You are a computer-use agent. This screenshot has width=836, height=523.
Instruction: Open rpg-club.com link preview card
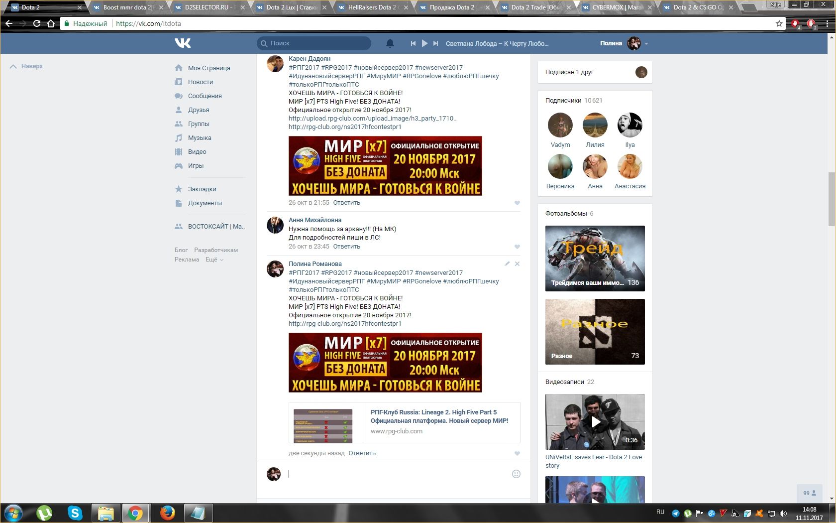pos(404,422)
